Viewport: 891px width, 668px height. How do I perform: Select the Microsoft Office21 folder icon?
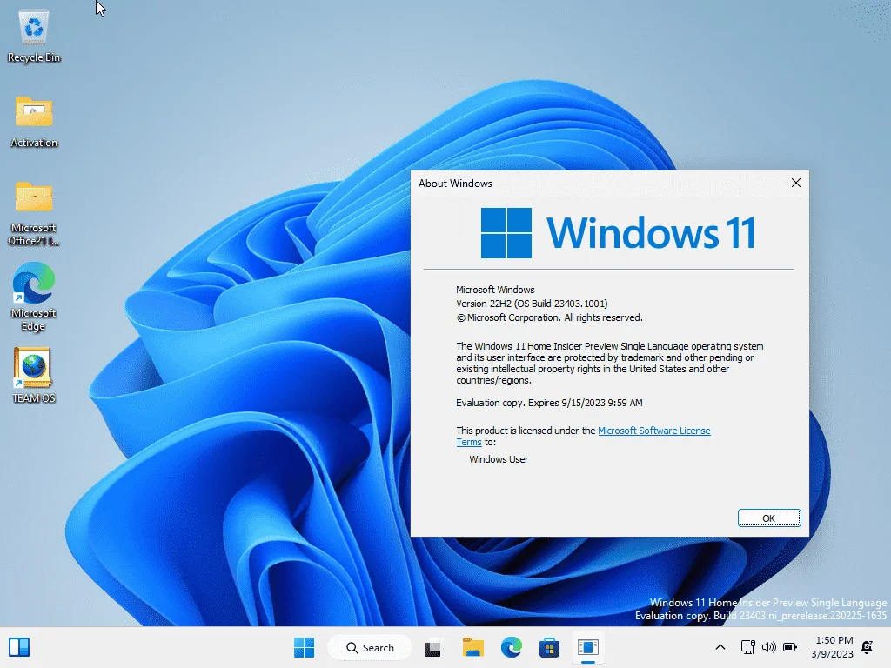34,214
